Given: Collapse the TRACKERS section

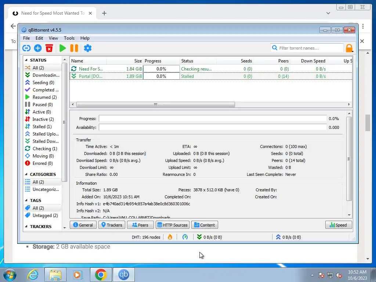Looking at the screenshot, I should [x=26, y=227].
